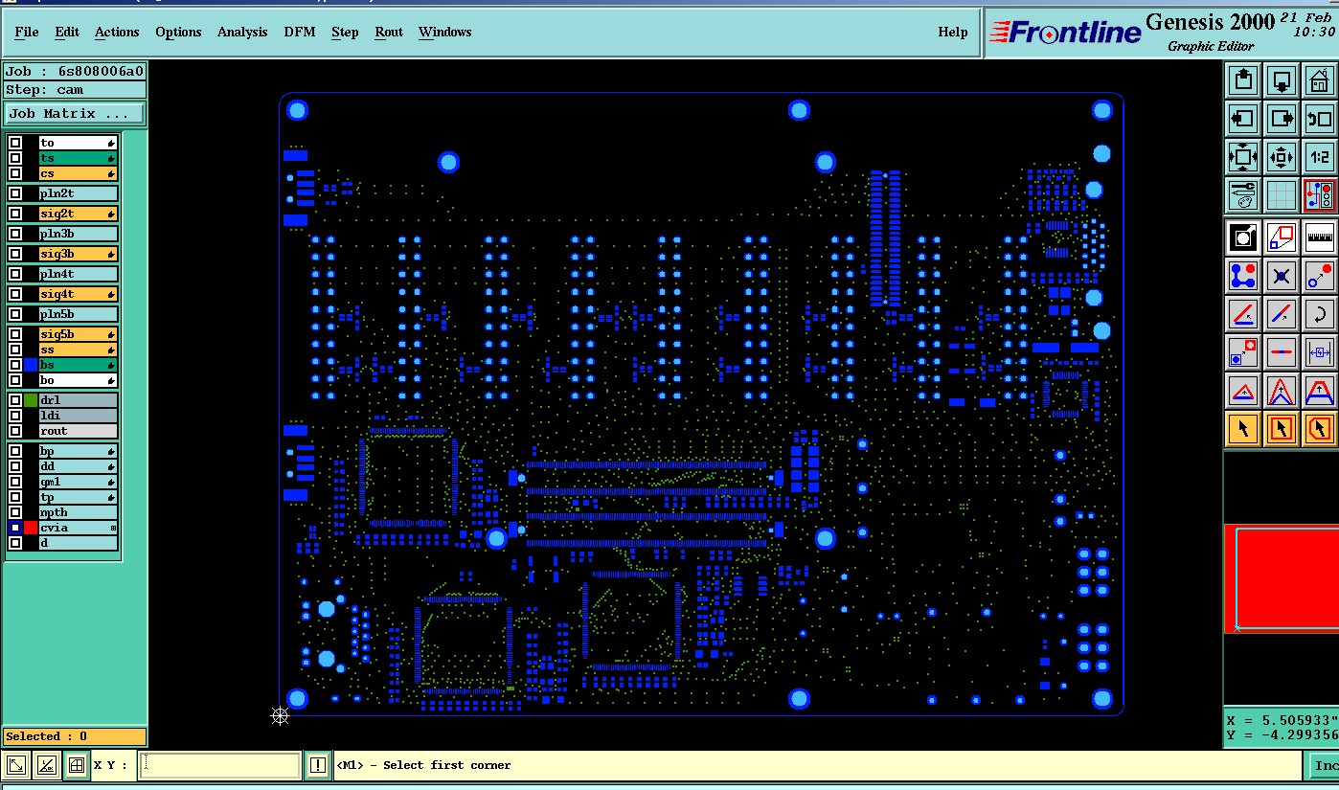Open the Rout menu
Screen dimensions: 1339x790
pyautogui.click(x=389, y=32)
